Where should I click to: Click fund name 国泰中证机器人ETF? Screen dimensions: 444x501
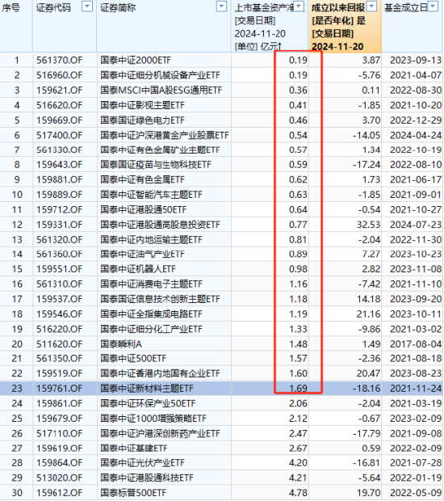click(138, 269)
